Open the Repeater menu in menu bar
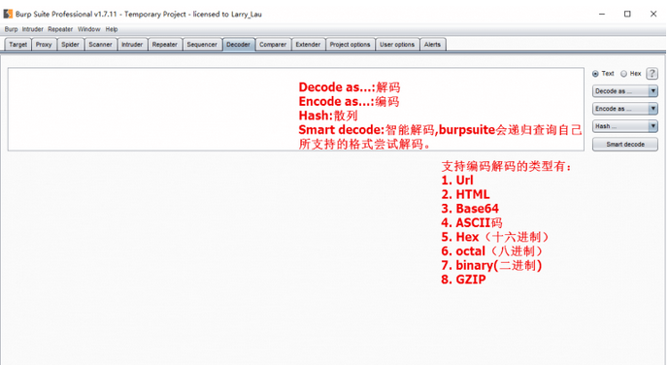Screen dimensions: 669x365 [x=60, y=29]
